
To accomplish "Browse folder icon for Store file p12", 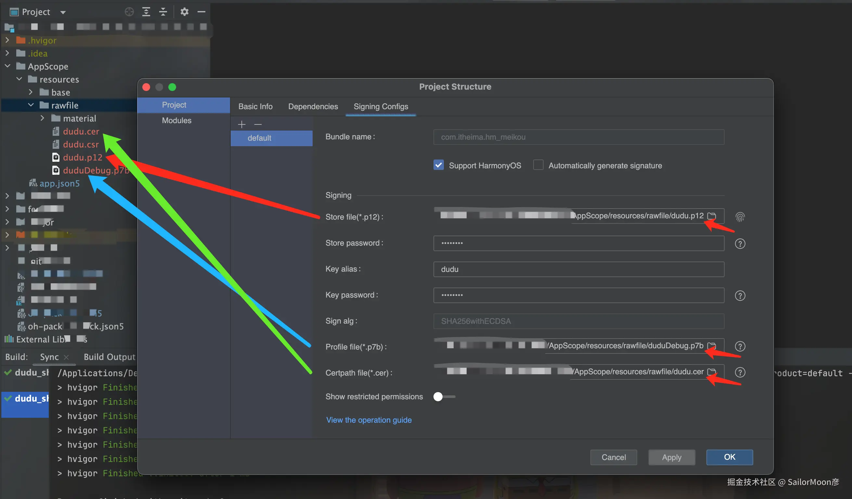I will pos(712,216).
